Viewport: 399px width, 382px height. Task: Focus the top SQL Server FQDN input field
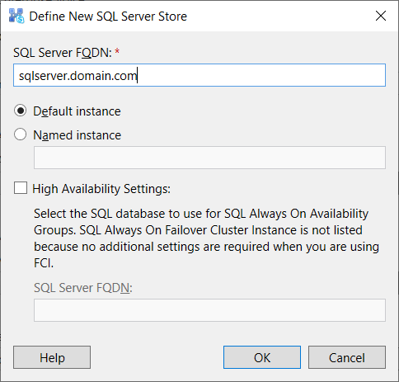point(199,75)
